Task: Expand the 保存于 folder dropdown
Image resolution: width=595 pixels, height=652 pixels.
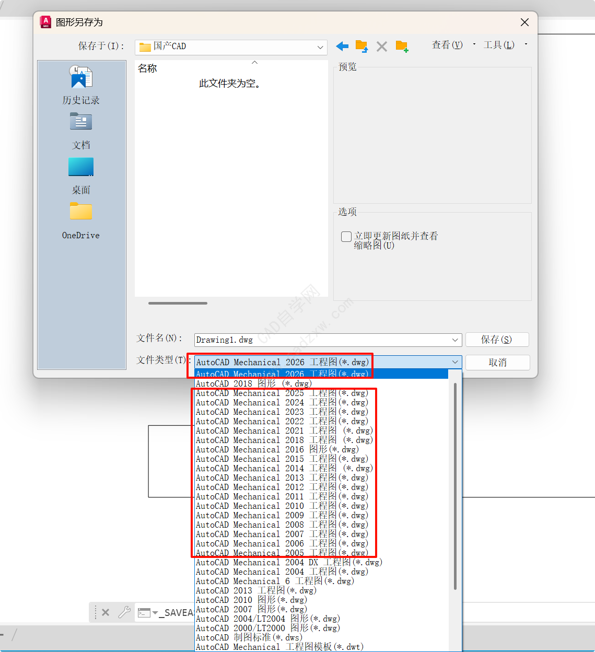Action: point(320,47)
